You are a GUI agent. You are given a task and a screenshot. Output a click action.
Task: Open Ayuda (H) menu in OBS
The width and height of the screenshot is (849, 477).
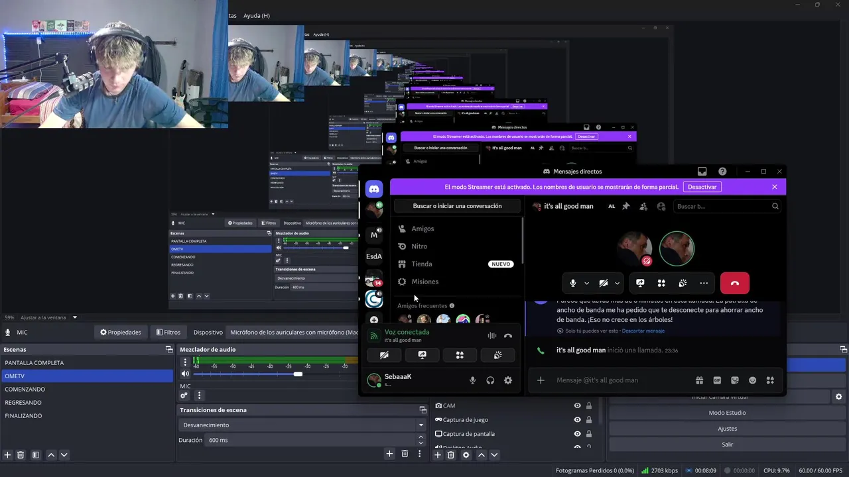tap(257, 15)
